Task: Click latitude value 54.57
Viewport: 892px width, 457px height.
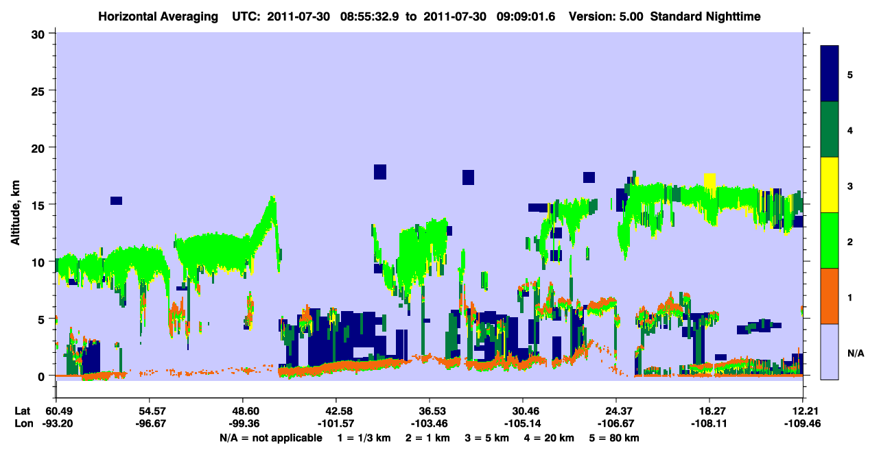Action: click(149, 410)
